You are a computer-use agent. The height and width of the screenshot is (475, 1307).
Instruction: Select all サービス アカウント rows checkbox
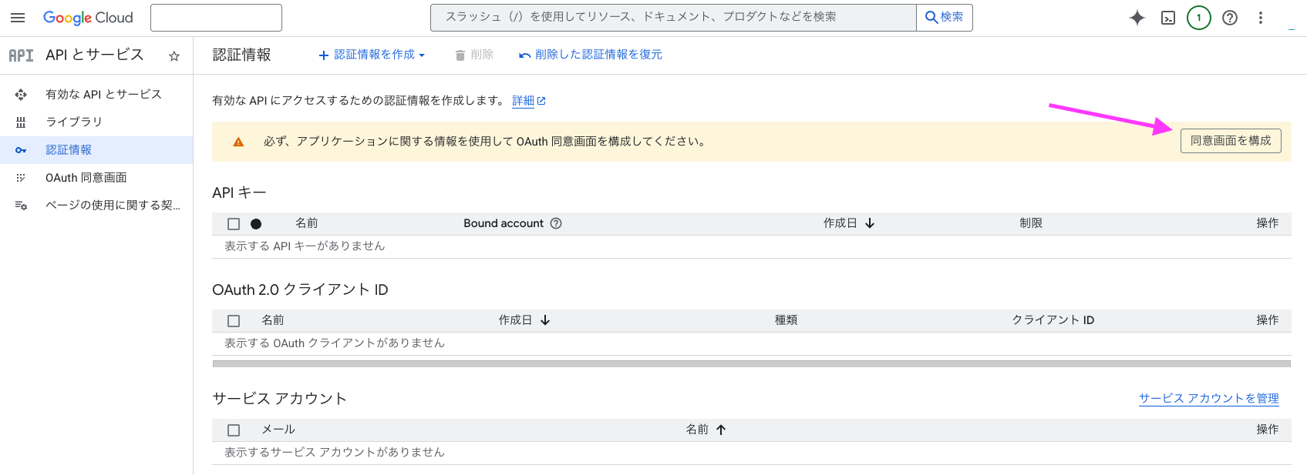(x=234, y=430)
